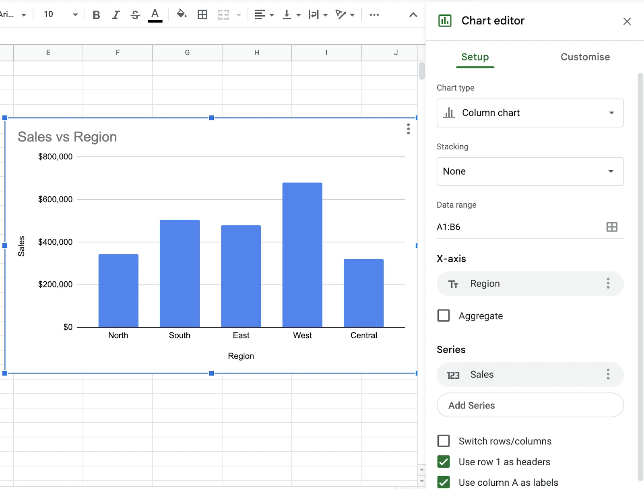Screen dimensions: 644x489
Task: Click the Chart editor logo icon
Action: tap(445, 21)
